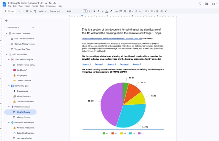The width and height of the screenshot is (219, 141).
Task: Open the highlight color tool
Action: point(111,11)
